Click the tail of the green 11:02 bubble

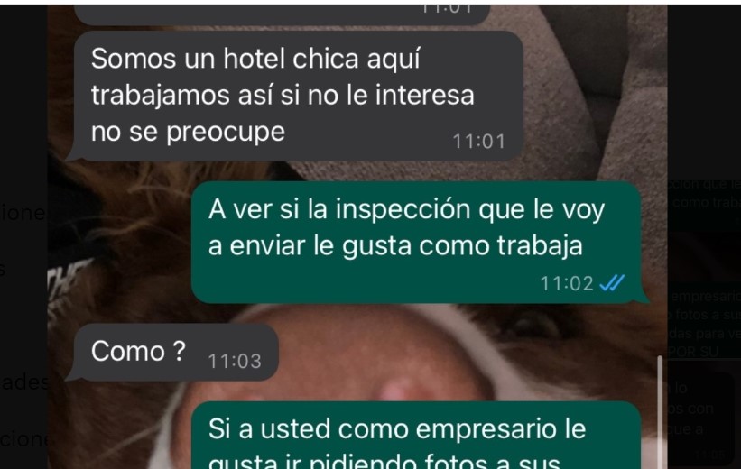pyautogui.click(x=644, y=297)
